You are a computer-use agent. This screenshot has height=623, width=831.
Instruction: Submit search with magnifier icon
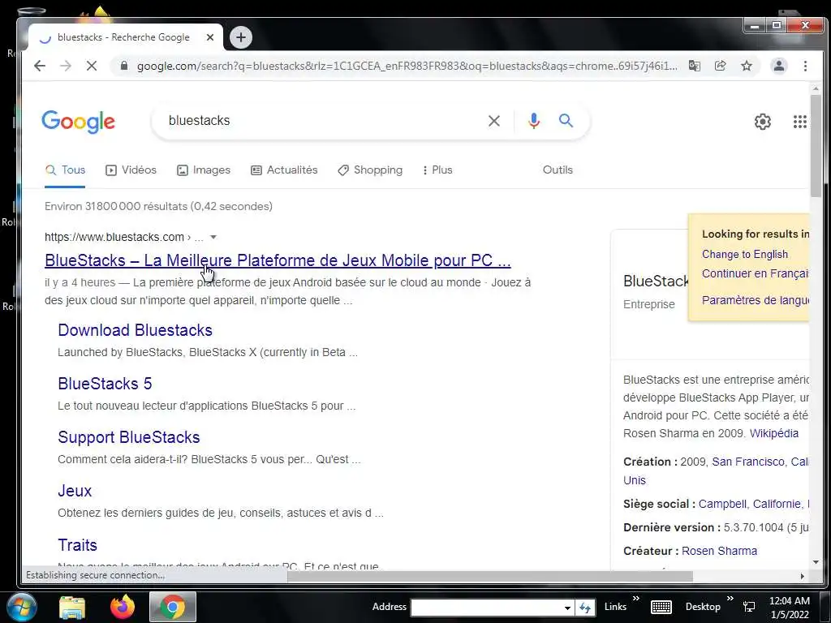[x=566, y=121]
